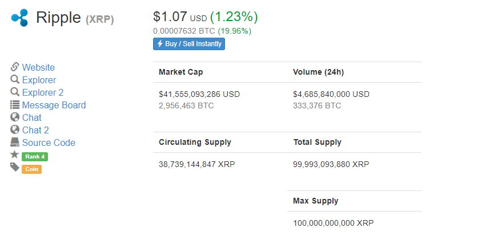Open the Source Code link
This screenshot has height=244, width=482.
[x=49, y=143]
